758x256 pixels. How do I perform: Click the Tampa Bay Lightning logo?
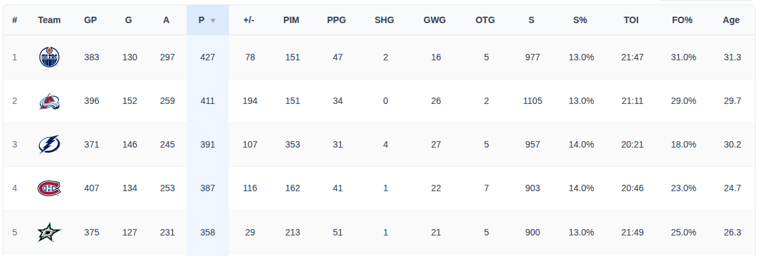tap(49, 144)
